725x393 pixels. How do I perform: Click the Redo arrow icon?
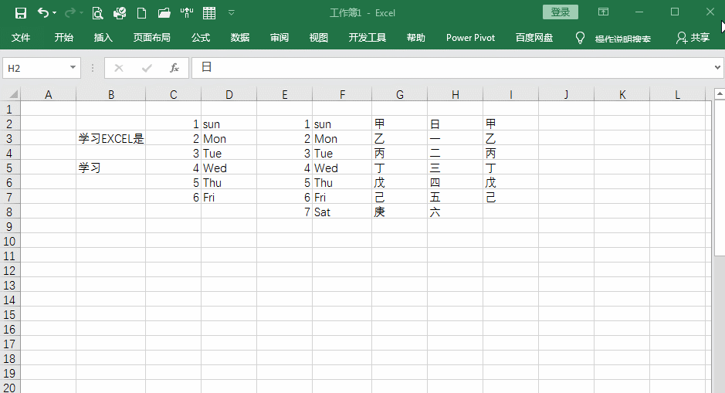69,13
